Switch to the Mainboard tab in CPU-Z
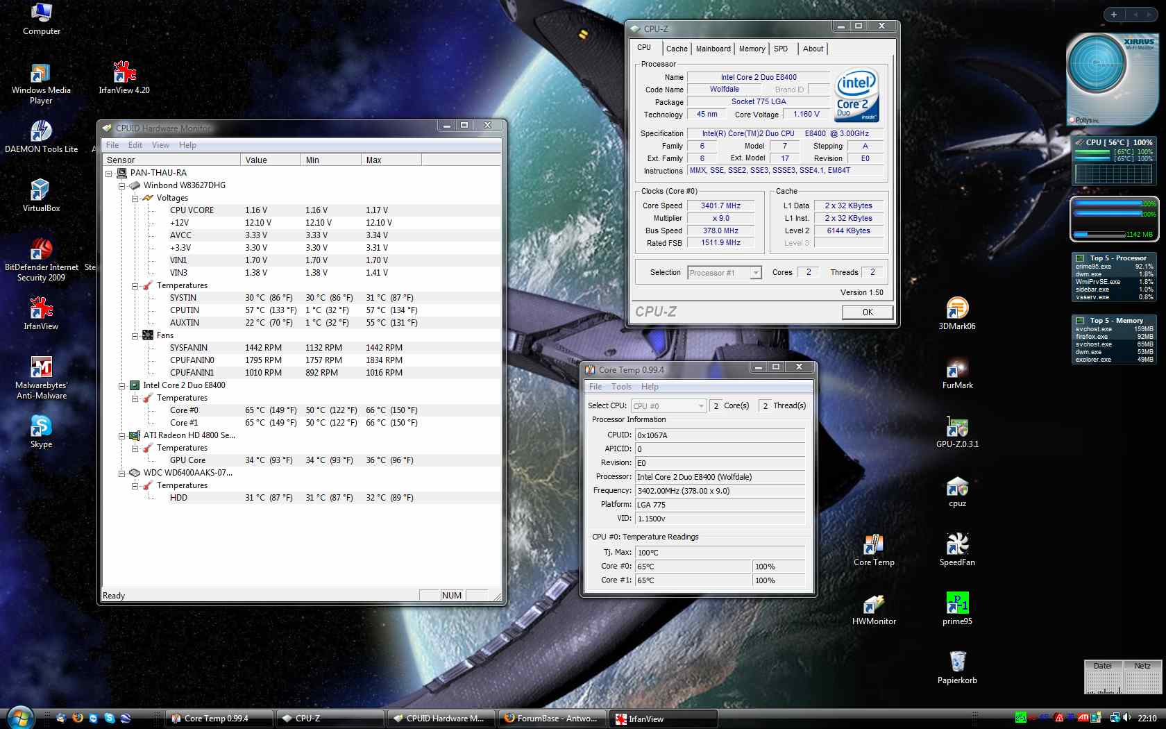Screen dimensions: 1166x729 pos(713,49)
